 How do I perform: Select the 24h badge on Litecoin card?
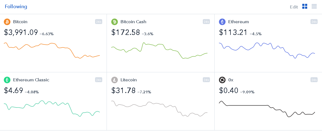206,80
